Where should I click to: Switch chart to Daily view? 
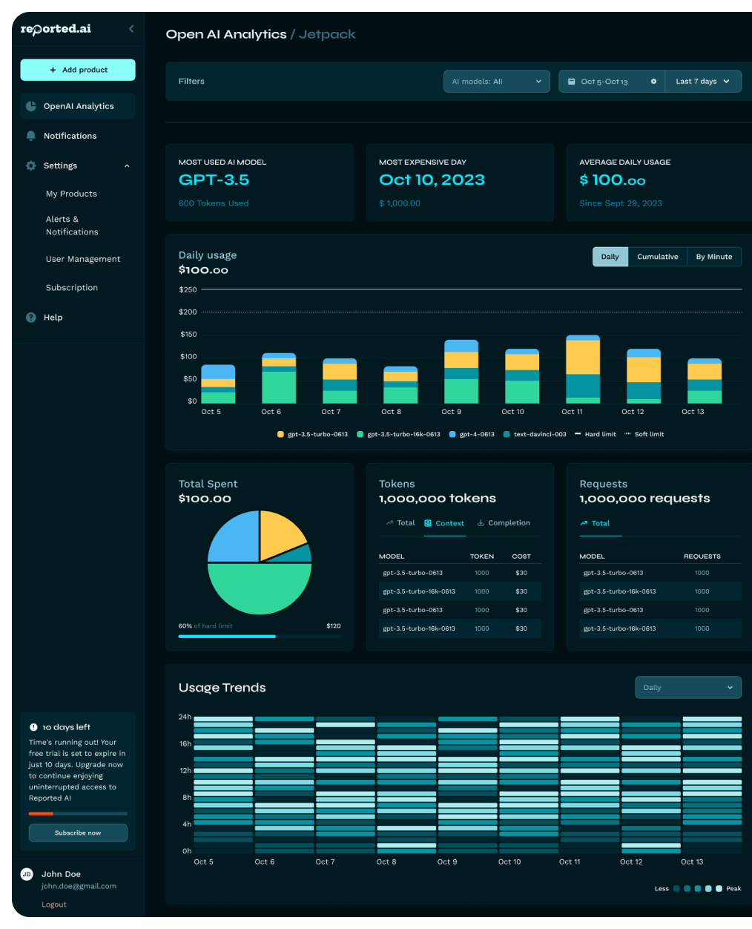(x=610, y=257)
